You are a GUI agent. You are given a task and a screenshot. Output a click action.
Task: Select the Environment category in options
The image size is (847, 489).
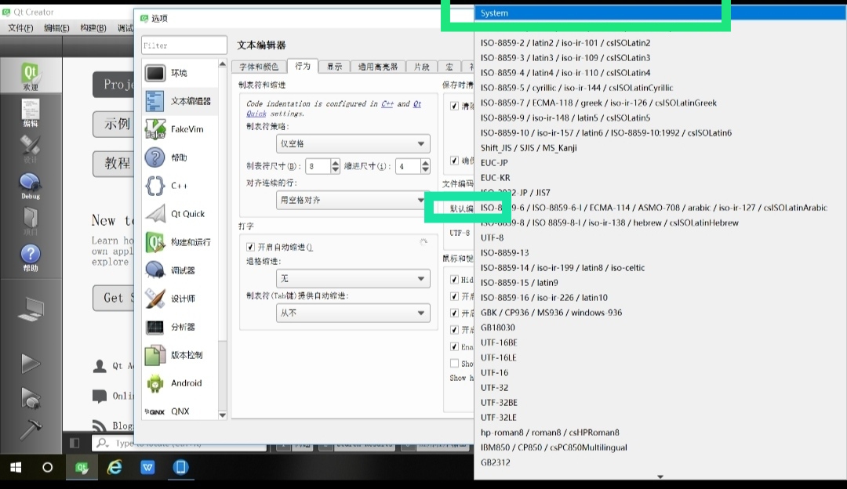coord(180,73)
